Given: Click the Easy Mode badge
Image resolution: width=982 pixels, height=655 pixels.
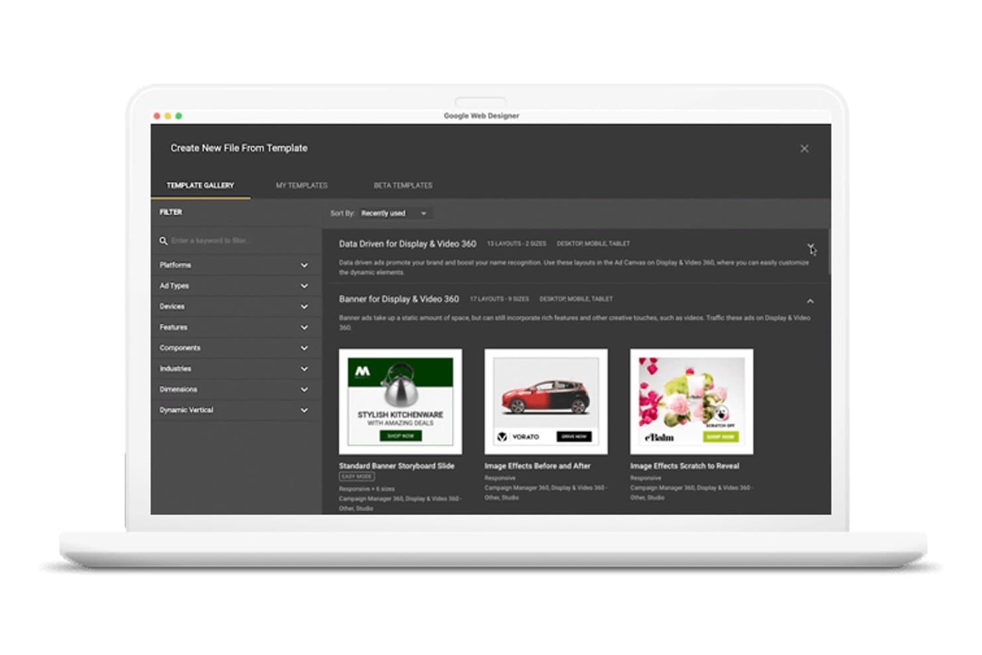Looking at the screenshot, I should 357,476.
